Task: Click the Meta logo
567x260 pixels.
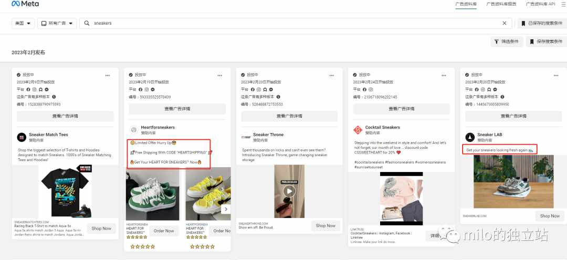Action: 25,4
